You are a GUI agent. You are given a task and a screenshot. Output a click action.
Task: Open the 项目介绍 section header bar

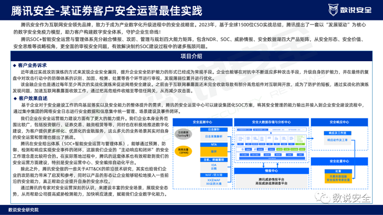point(191,56)
